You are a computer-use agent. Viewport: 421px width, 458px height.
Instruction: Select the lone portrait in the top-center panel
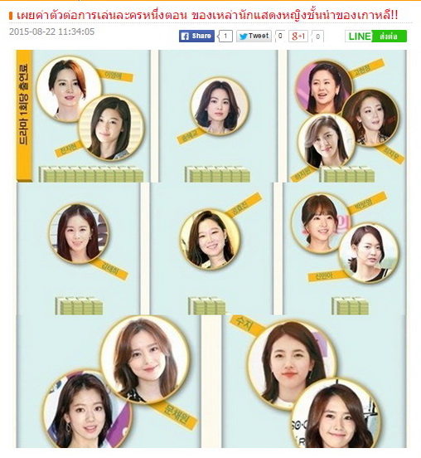point(220,106)
